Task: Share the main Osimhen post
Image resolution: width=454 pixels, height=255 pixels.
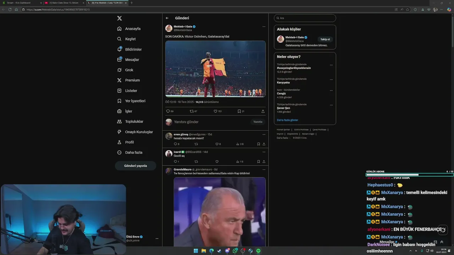Action: coord(263,111)
